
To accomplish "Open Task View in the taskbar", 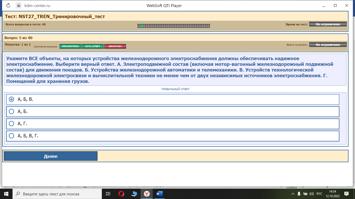I will (108, 194).
